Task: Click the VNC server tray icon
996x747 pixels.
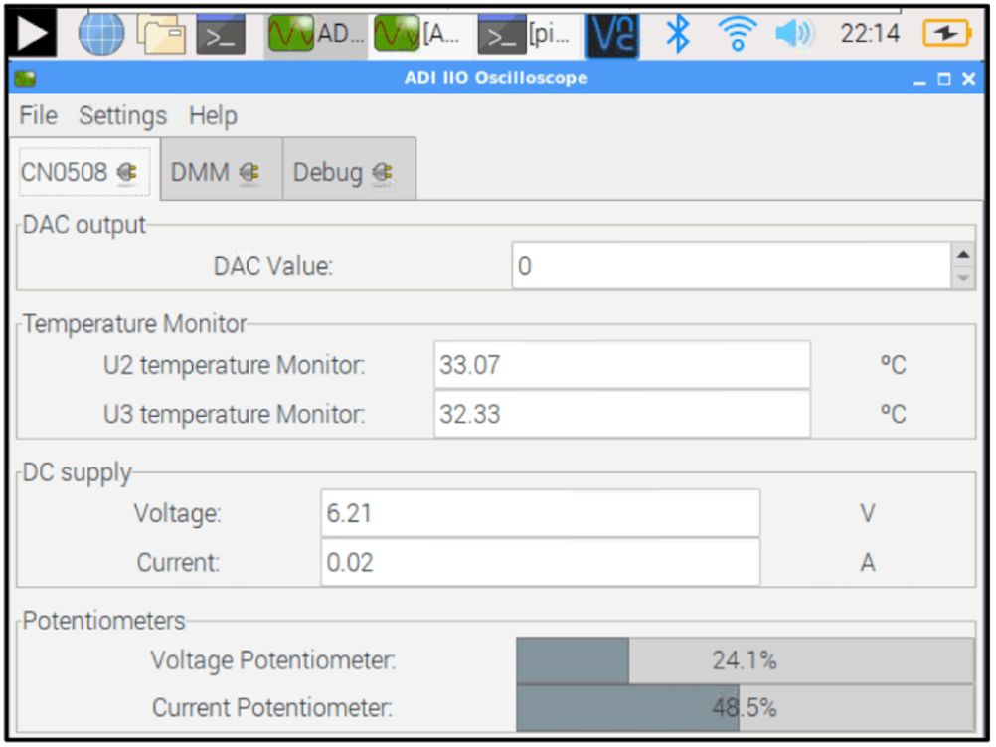Action: [x=612, y=34]
